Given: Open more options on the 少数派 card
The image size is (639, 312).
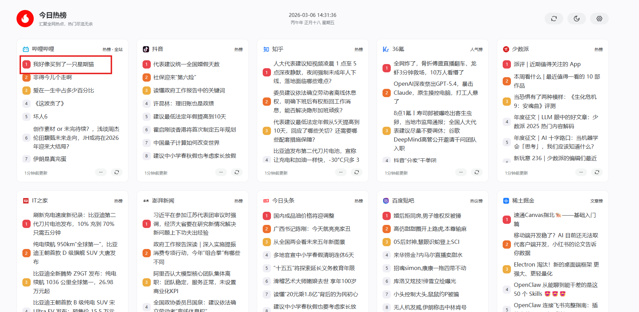Looking at the screenshot, I should (581, 172).
